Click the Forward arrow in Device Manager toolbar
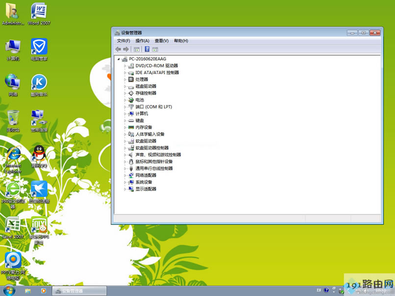Image resolution: width=395 pixels, height=296 pixels. click(126, 49)
